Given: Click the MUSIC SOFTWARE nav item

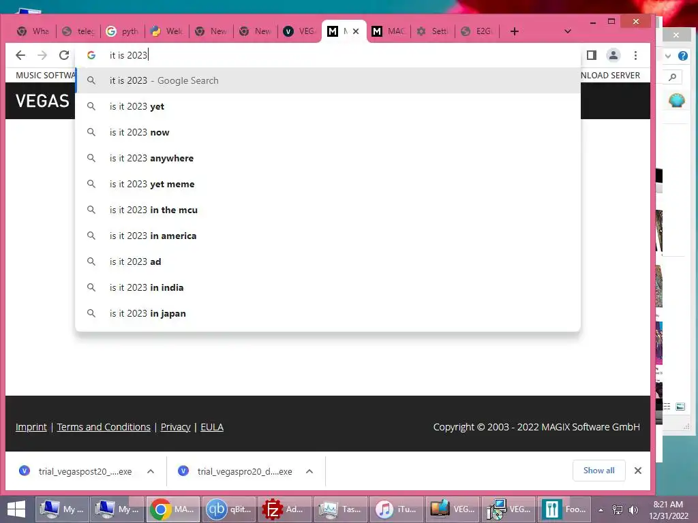Looking at the screenshot, I should [46, 75].
